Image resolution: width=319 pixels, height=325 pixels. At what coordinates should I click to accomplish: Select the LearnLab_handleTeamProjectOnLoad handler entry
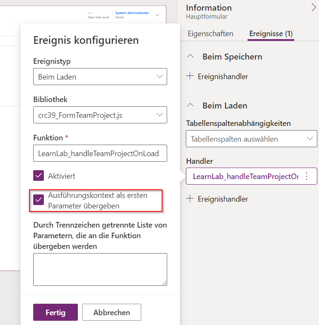245,176
